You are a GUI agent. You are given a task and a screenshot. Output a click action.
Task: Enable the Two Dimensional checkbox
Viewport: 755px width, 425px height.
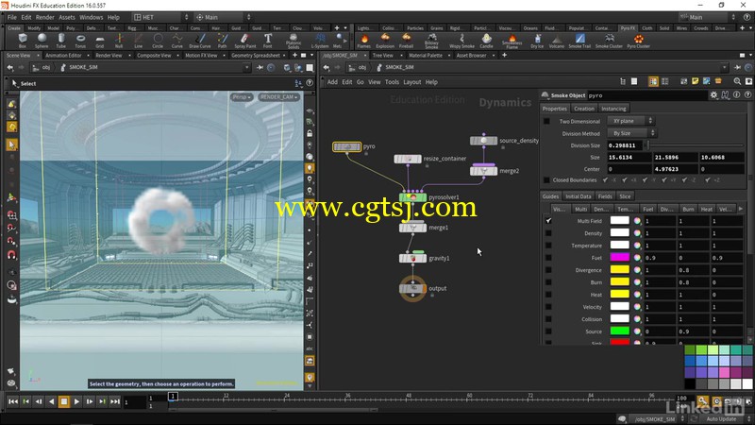click(546, 121)
